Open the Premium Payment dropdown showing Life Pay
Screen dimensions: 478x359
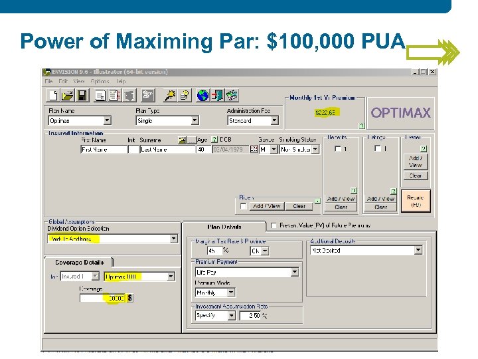point(295,272)
